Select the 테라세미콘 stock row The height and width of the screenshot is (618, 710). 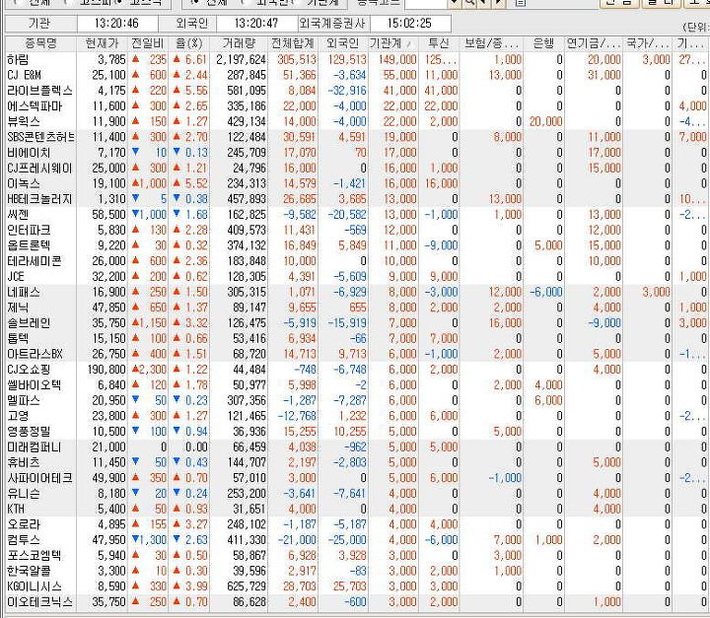(358, 261)
